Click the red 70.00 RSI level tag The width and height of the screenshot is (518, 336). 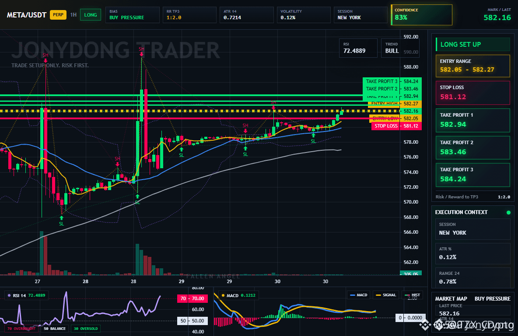(192, 299)
